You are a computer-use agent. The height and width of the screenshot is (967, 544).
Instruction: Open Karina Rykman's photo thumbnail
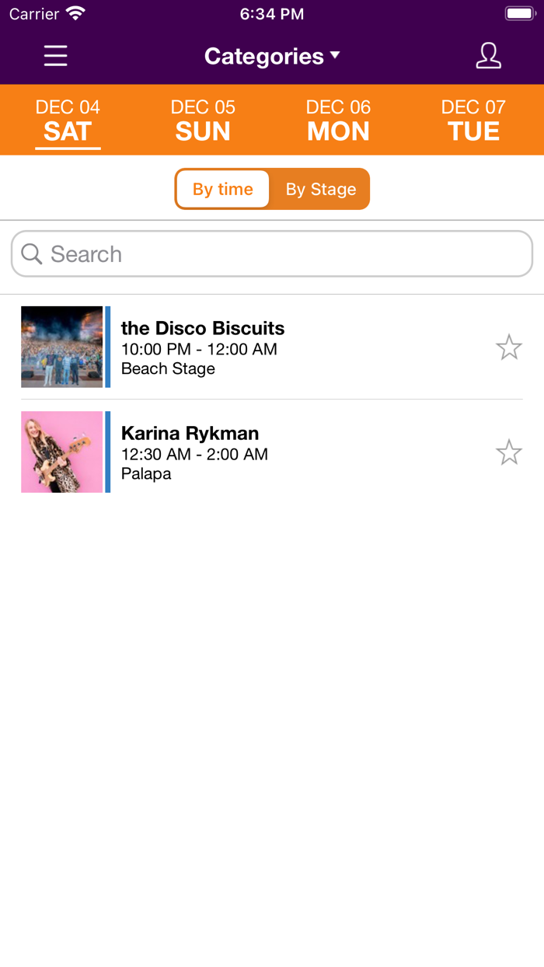click(61, 452)
